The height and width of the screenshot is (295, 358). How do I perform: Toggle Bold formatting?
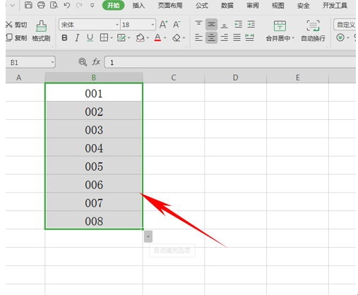(64, 38)
